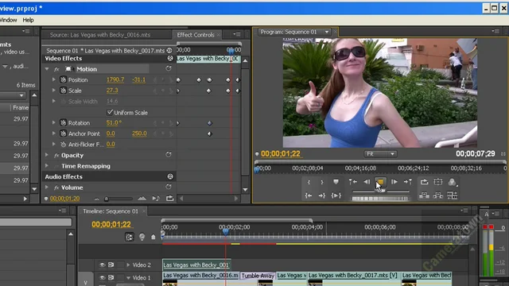Expand the Position property
Screen dimensions: 509x286
click(x=54, y=79)
